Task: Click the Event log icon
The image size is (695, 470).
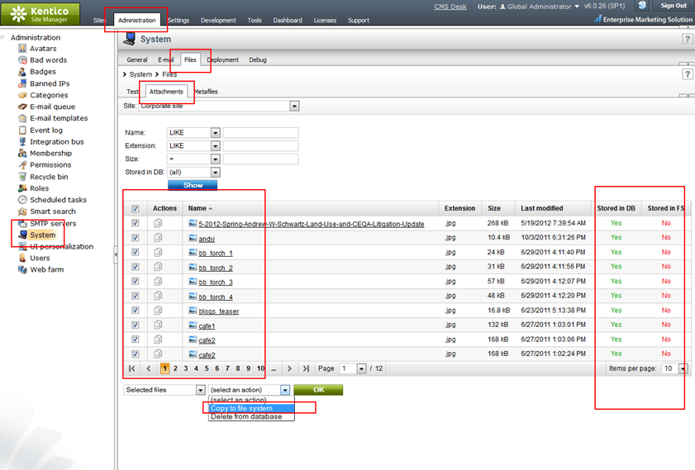Action: click(22, 130)
